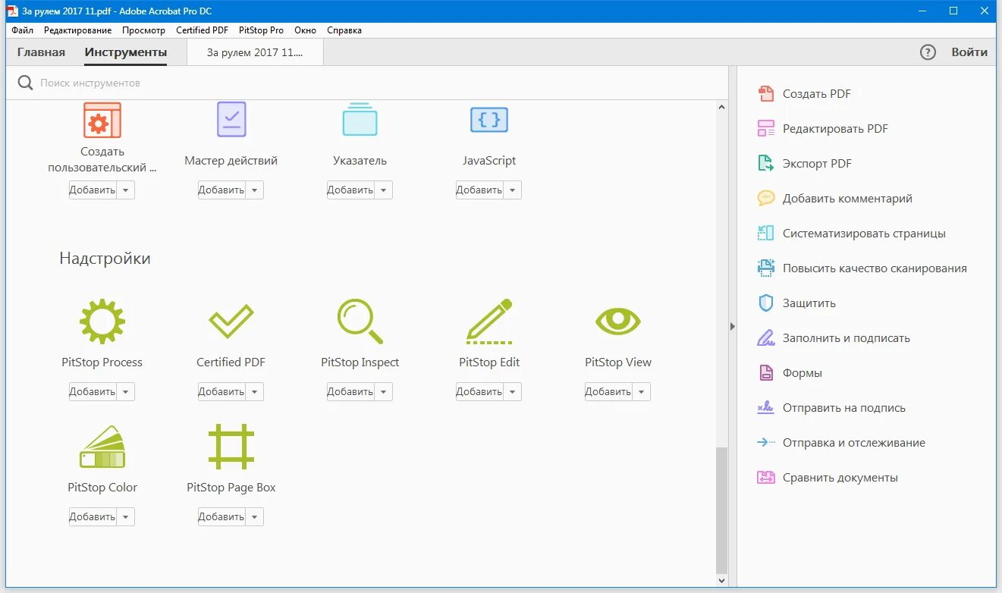Open the Просмотр menu
The height and width of the screenshot is (593, 1002).
point(143,30)
